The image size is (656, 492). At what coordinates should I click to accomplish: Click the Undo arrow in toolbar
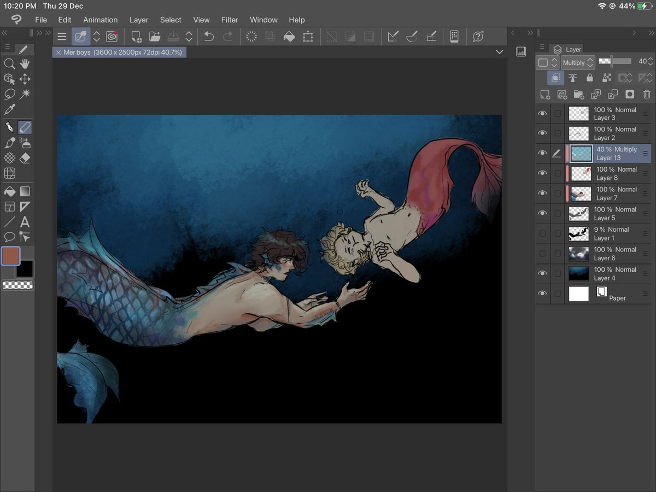click(x=209, y=37)
